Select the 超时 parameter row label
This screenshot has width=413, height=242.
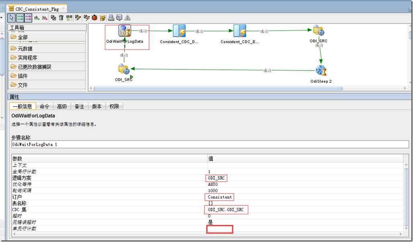[x=17, y=216]
